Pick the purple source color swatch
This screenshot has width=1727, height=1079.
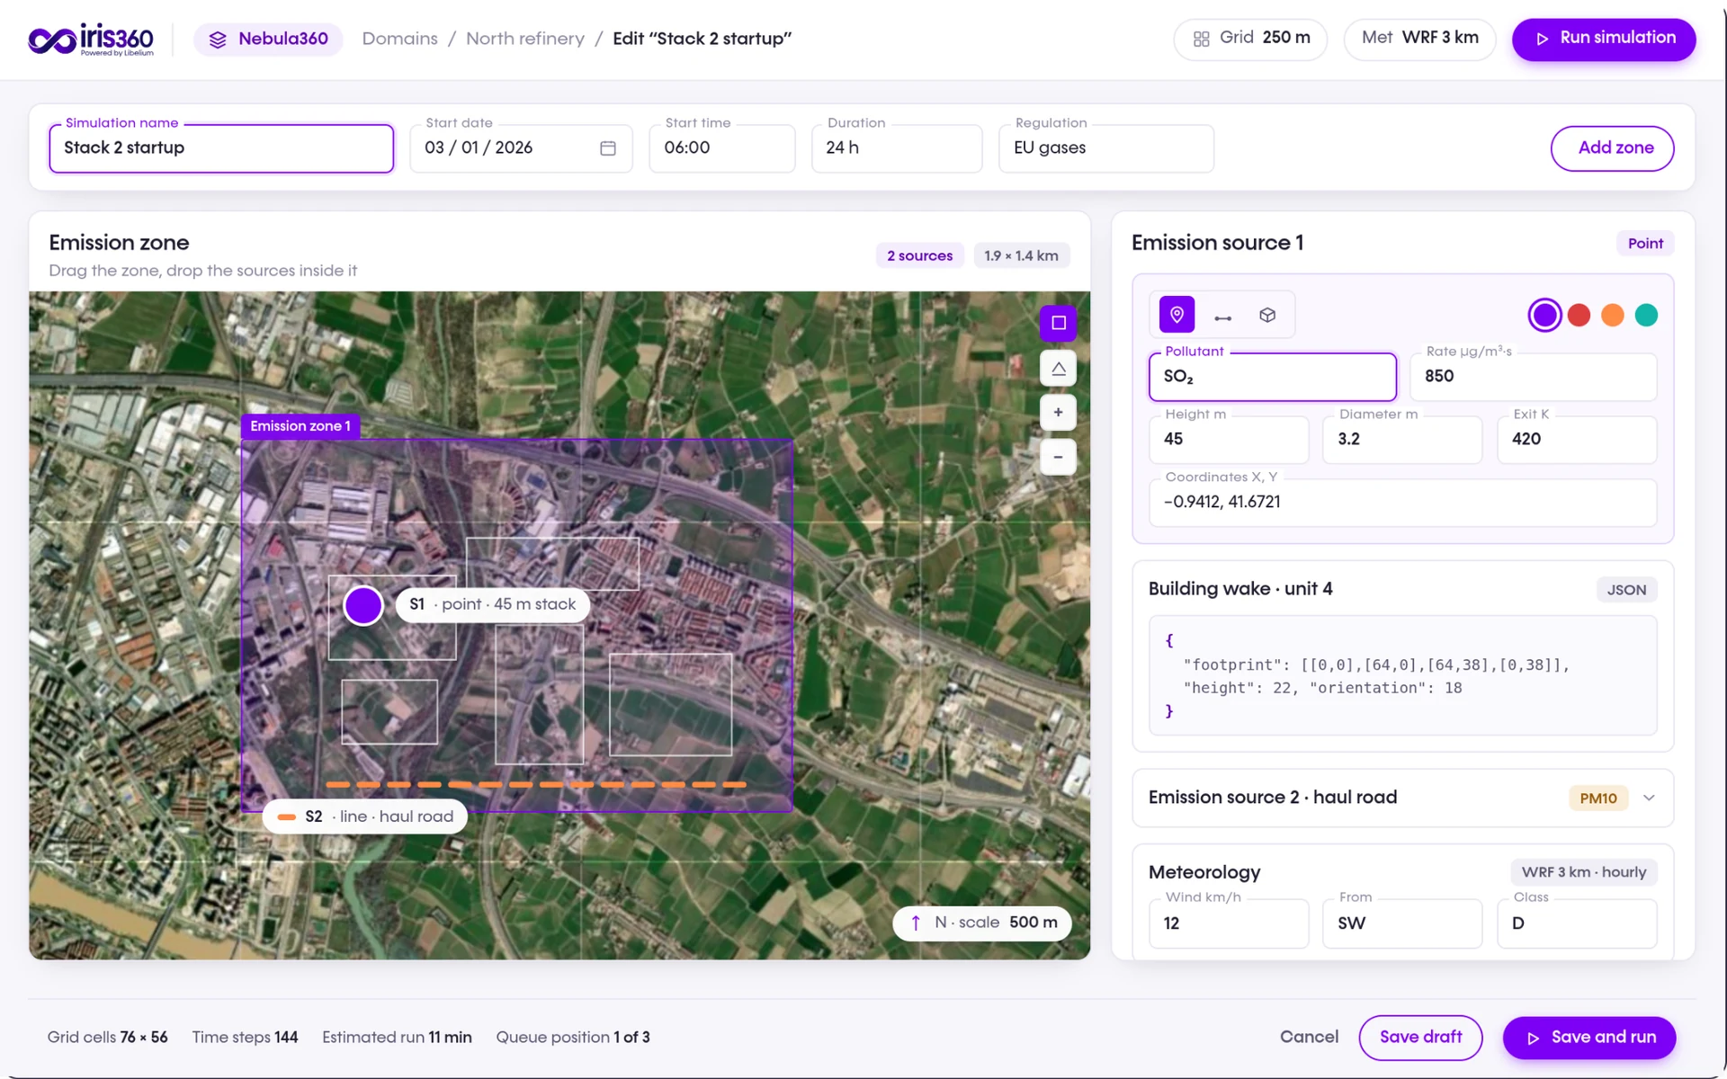[x=1544, y=316]
